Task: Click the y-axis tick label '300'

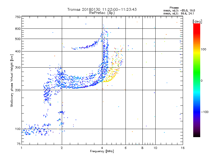Action: [x=18, y=68]
